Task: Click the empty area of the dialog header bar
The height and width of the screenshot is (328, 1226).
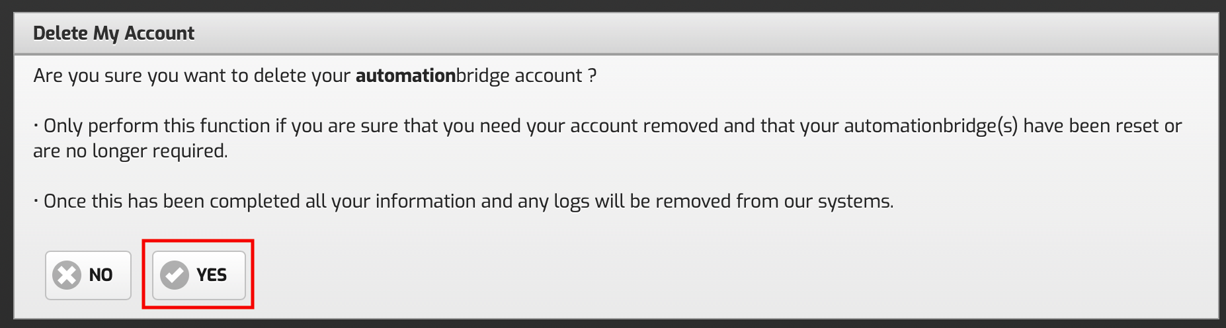Action: pyautogui.click(x=661, y=33)
